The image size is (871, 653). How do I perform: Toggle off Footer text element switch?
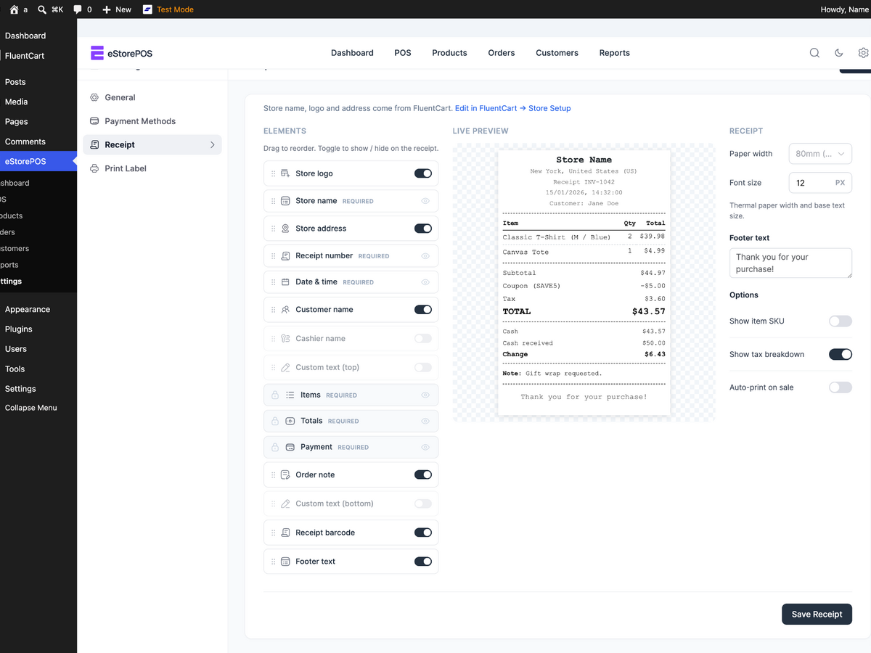click(423, 562)
